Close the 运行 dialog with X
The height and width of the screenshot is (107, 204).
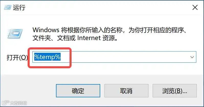195,8
